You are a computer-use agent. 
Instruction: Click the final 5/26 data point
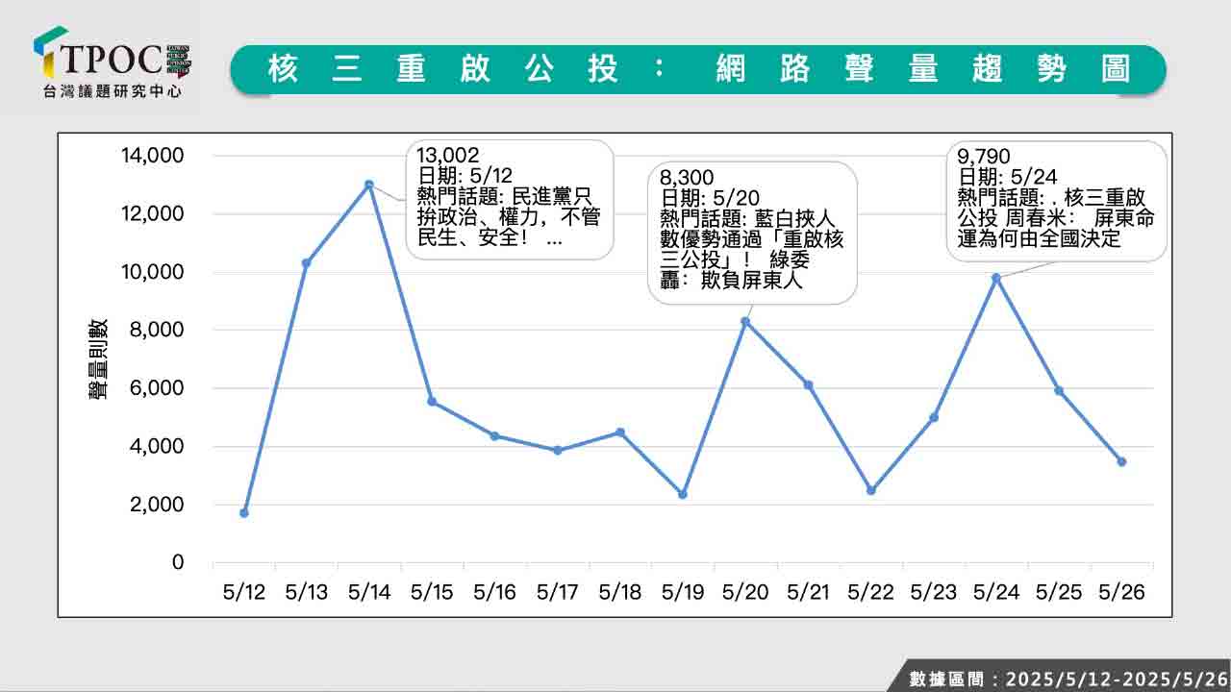(1121, 461)
